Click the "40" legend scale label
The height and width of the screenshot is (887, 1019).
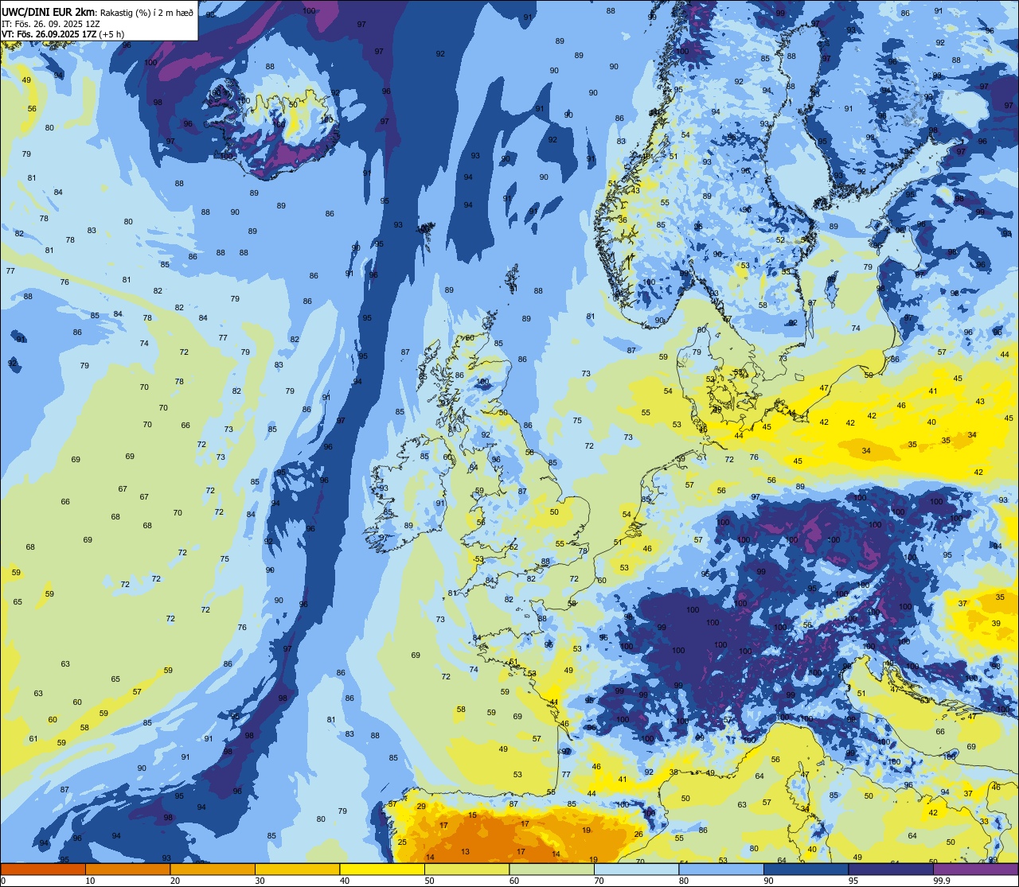pyautogui.click(x=345, y=881)
